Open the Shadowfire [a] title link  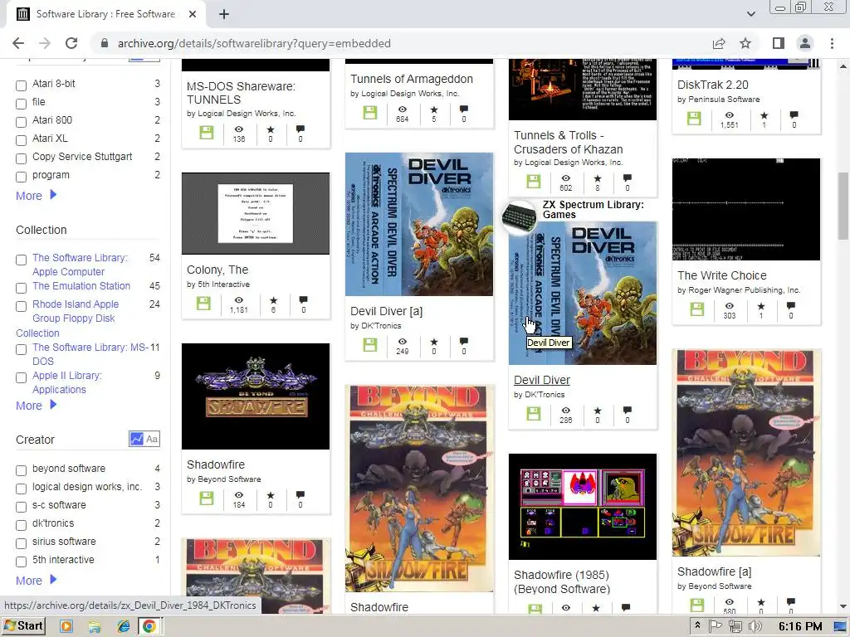714,571
